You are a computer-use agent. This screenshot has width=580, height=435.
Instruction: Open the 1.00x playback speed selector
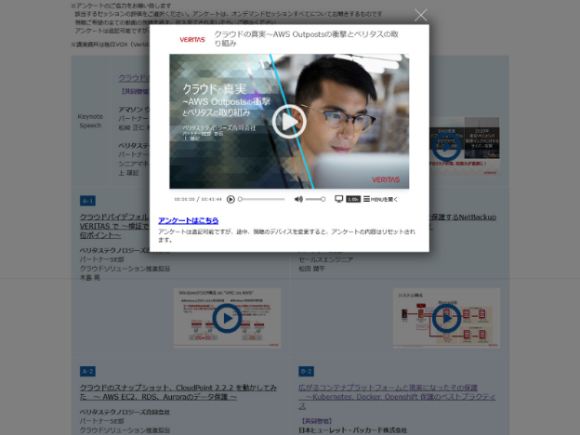point(353,199)
